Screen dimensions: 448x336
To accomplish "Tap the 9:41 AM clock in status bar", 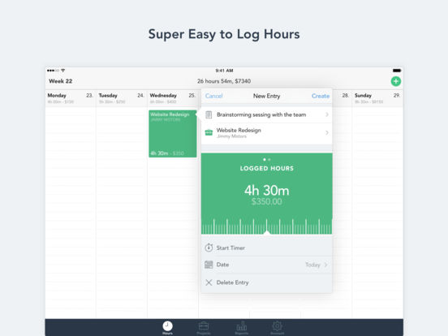I will tap(224, 71).
